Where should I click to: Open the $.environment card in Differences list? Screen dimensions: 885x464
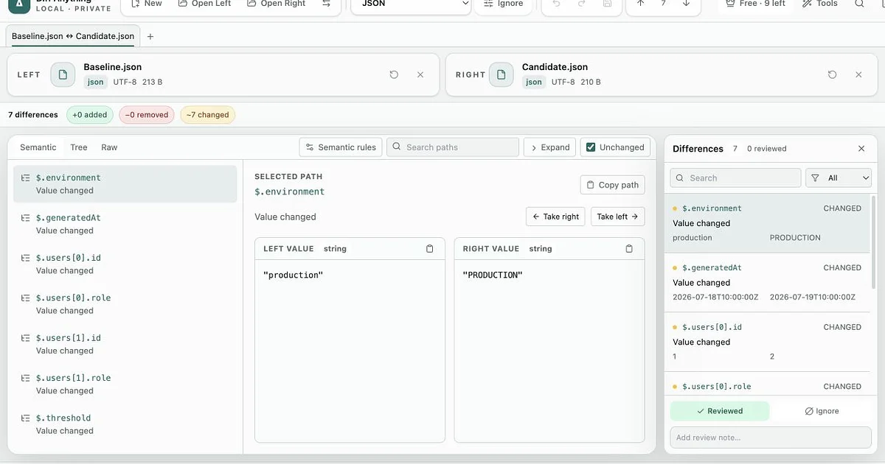click(x=767, y=223)
